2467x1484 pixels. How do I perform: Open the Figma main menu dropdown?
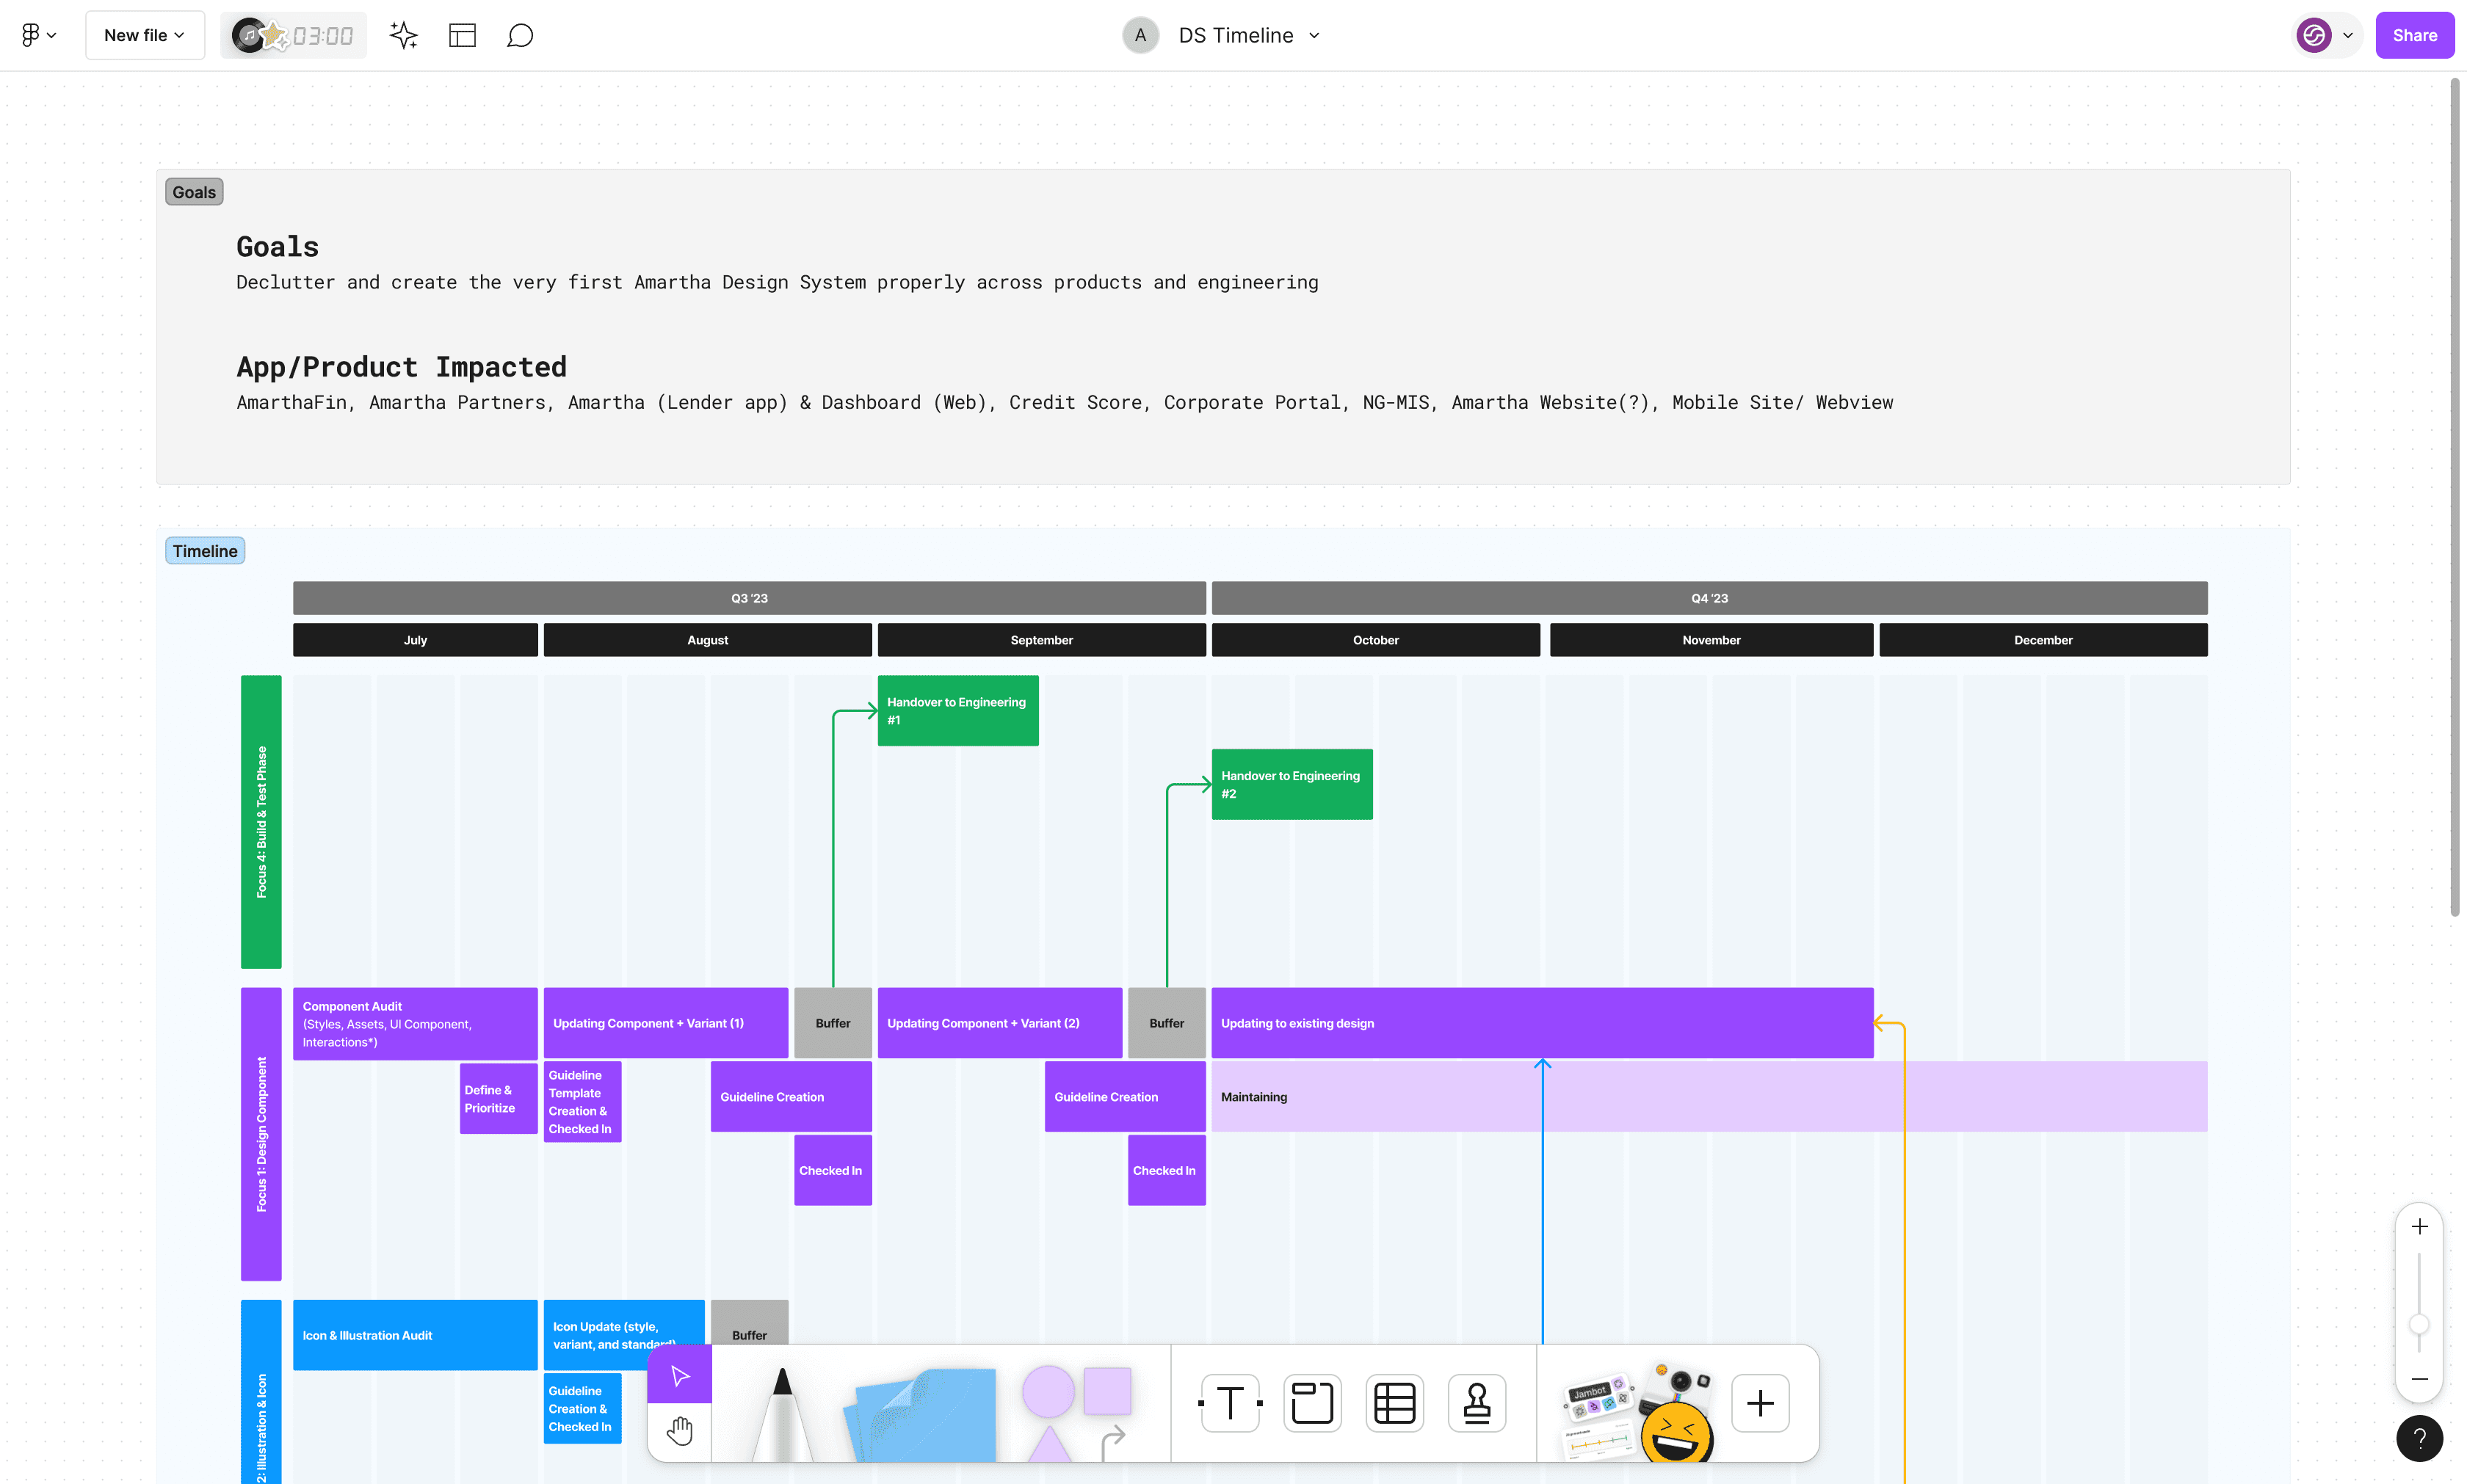[x=38, y=36]
